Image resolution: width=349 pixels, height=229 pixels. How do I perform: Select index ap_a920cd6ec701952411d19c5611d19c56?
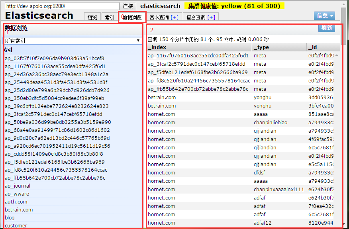57,146
